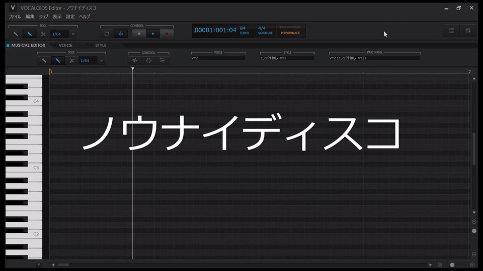The height and width of the screenshot is (271, 483).
Task: Click the orange measure 1 start marker
Action: tap(50, 71)
